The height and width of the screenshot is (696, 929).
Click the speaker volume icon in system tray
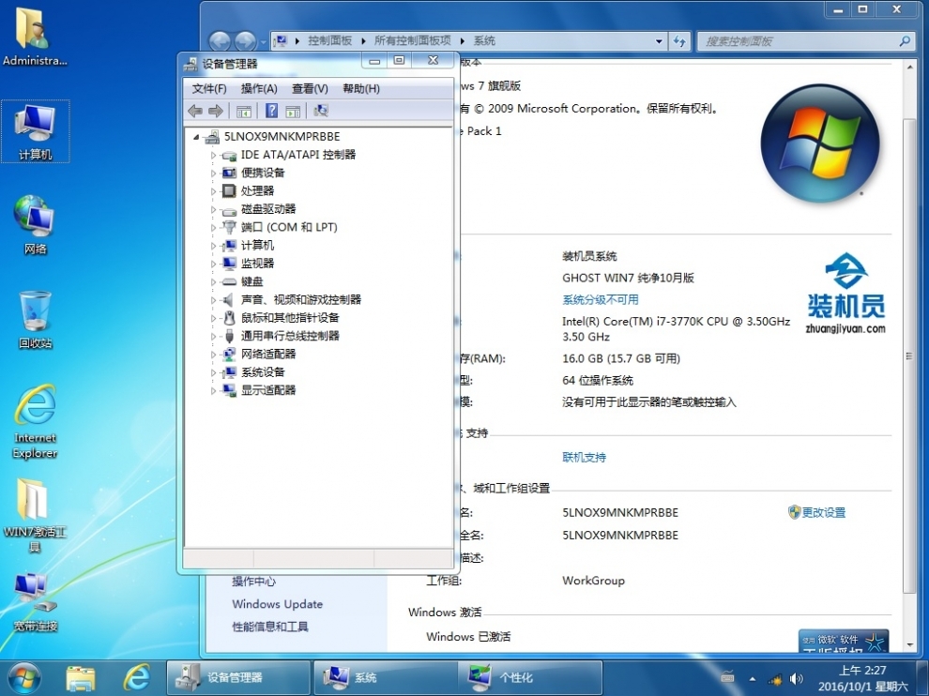797,677
